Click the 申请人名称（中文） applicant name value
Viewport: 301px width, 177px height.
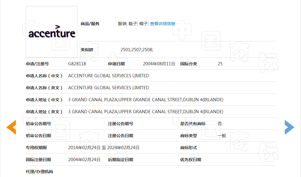pyautogui.click(x=108, y=76)
